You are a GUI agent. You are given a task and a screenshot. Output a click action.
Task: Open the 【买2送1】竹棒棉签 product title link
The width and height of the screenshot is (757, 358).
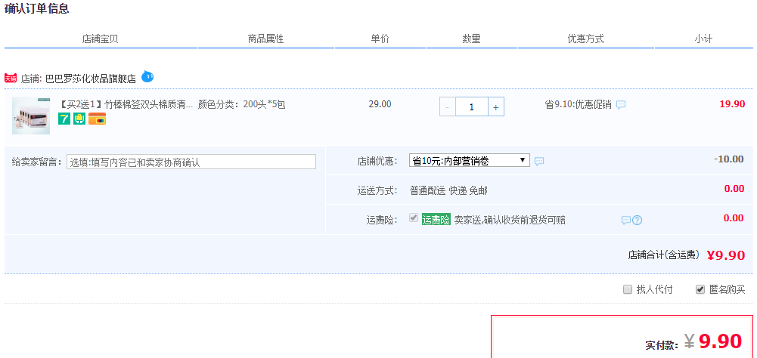[x=126, y=104]
